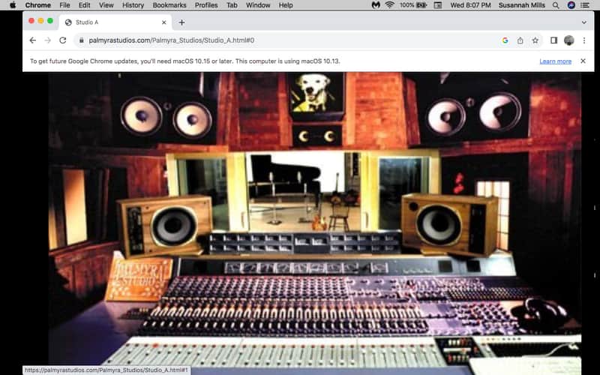View site information lock icon
This screenshot has width=600, height=375.
click(x=81, y=40)
